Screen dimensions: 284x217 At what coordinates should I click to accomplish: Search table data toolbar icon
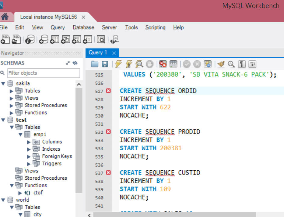[x=101, y=39]
